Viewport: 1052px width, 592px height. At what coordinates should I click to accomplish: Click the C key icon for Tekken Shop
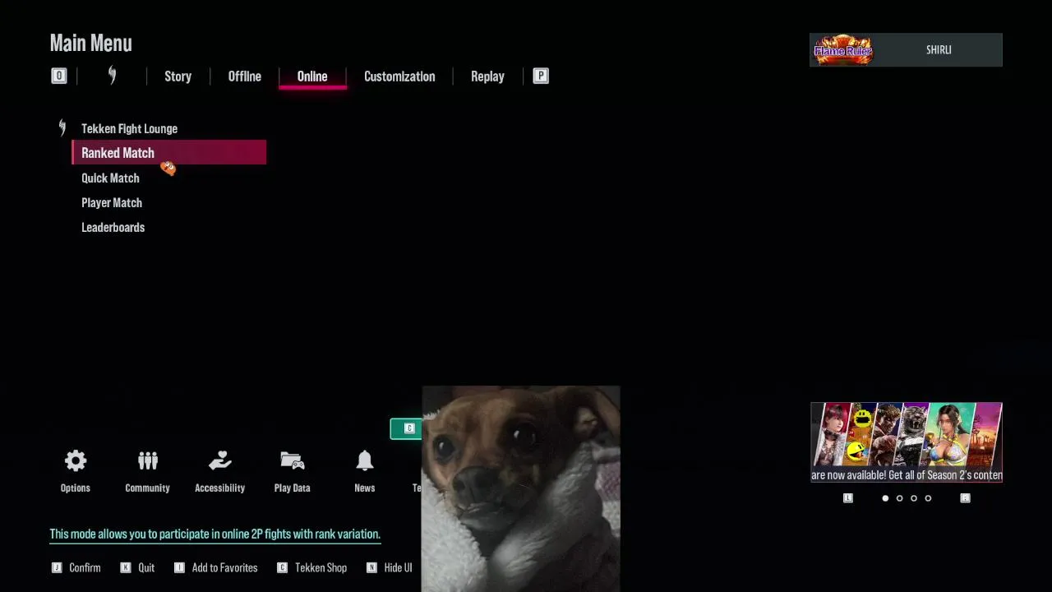282,567
